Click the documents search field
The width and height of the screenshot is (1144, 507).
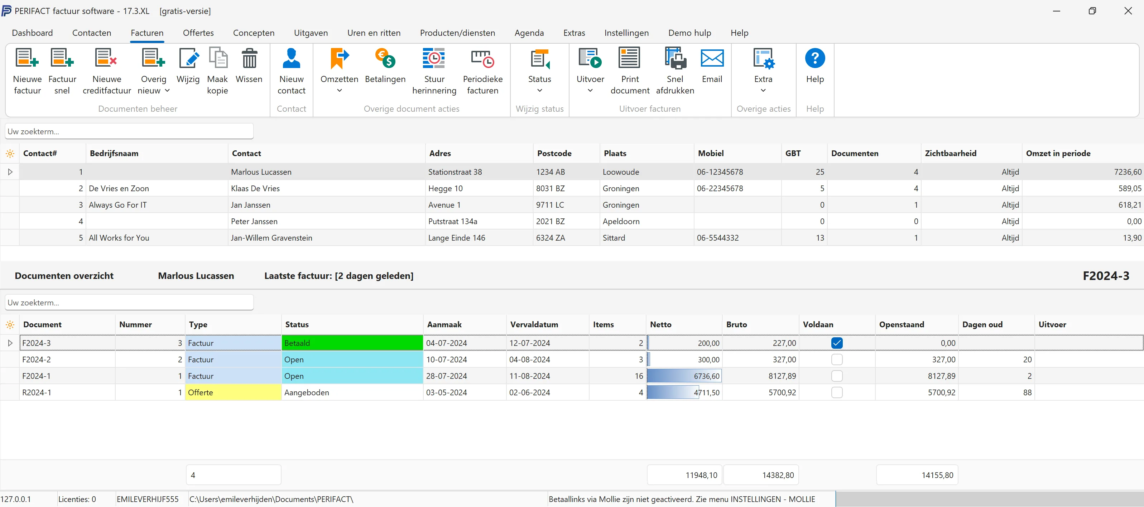[129, 303]
